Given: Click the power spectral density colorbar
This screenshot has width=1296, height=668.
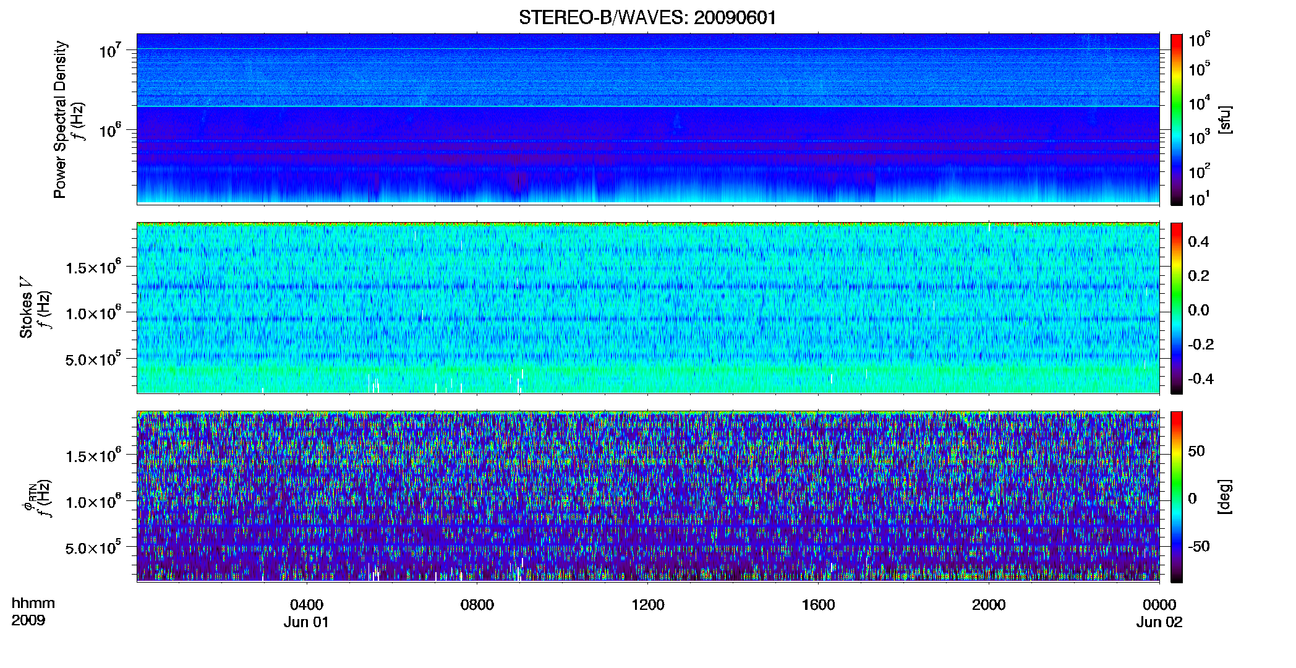Looking at the screenshot, I should [x=1177, y=119].
